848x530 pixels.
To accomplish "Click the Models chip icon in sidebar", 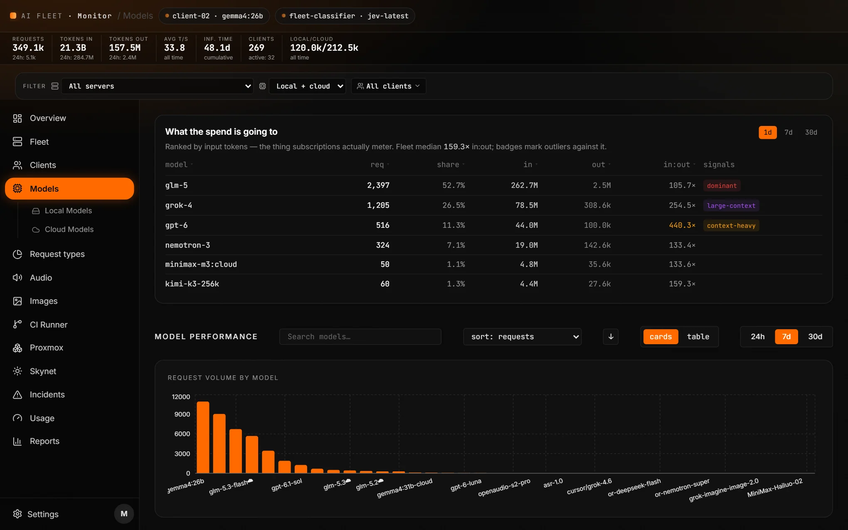I will 17,189.
